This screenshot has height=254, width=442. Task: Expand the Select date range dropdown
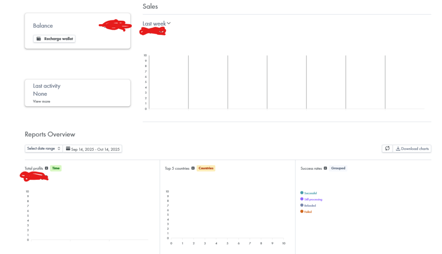tap(44, 149)
